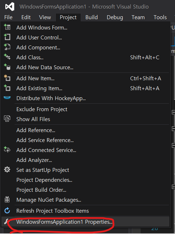Click the Add New Item icon
175x234 pixels.
[x=7, y=78]
